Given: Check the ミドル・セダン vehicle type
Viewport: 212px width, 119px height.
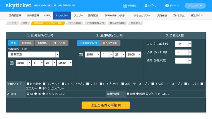Looking at the screenshot, I should click(x=63, y=84).
